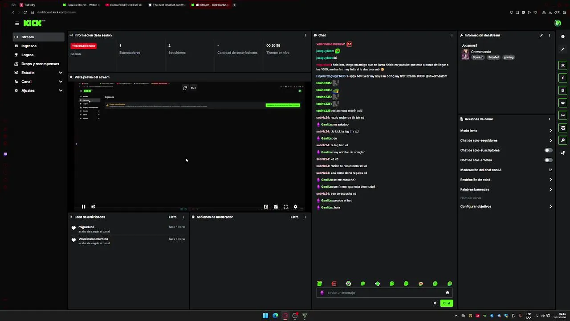Click the purple identity badge in the message box

[x=322, y=293]
